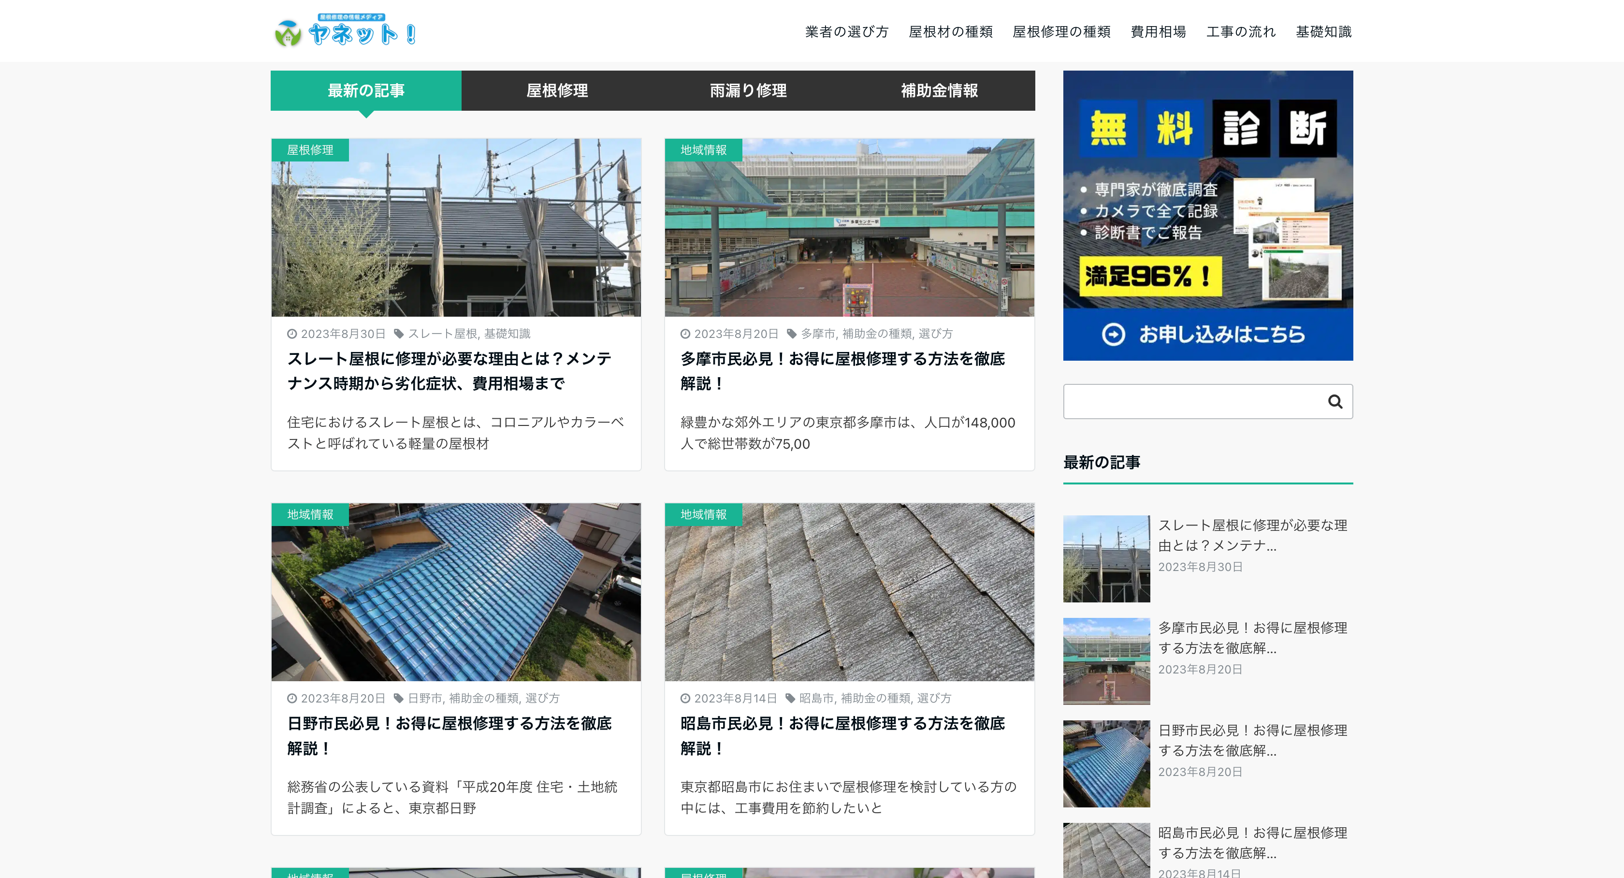Click the スレート屋根 tag link
The height and width of the screenshot is (878, 1624).
coord(443,334)
